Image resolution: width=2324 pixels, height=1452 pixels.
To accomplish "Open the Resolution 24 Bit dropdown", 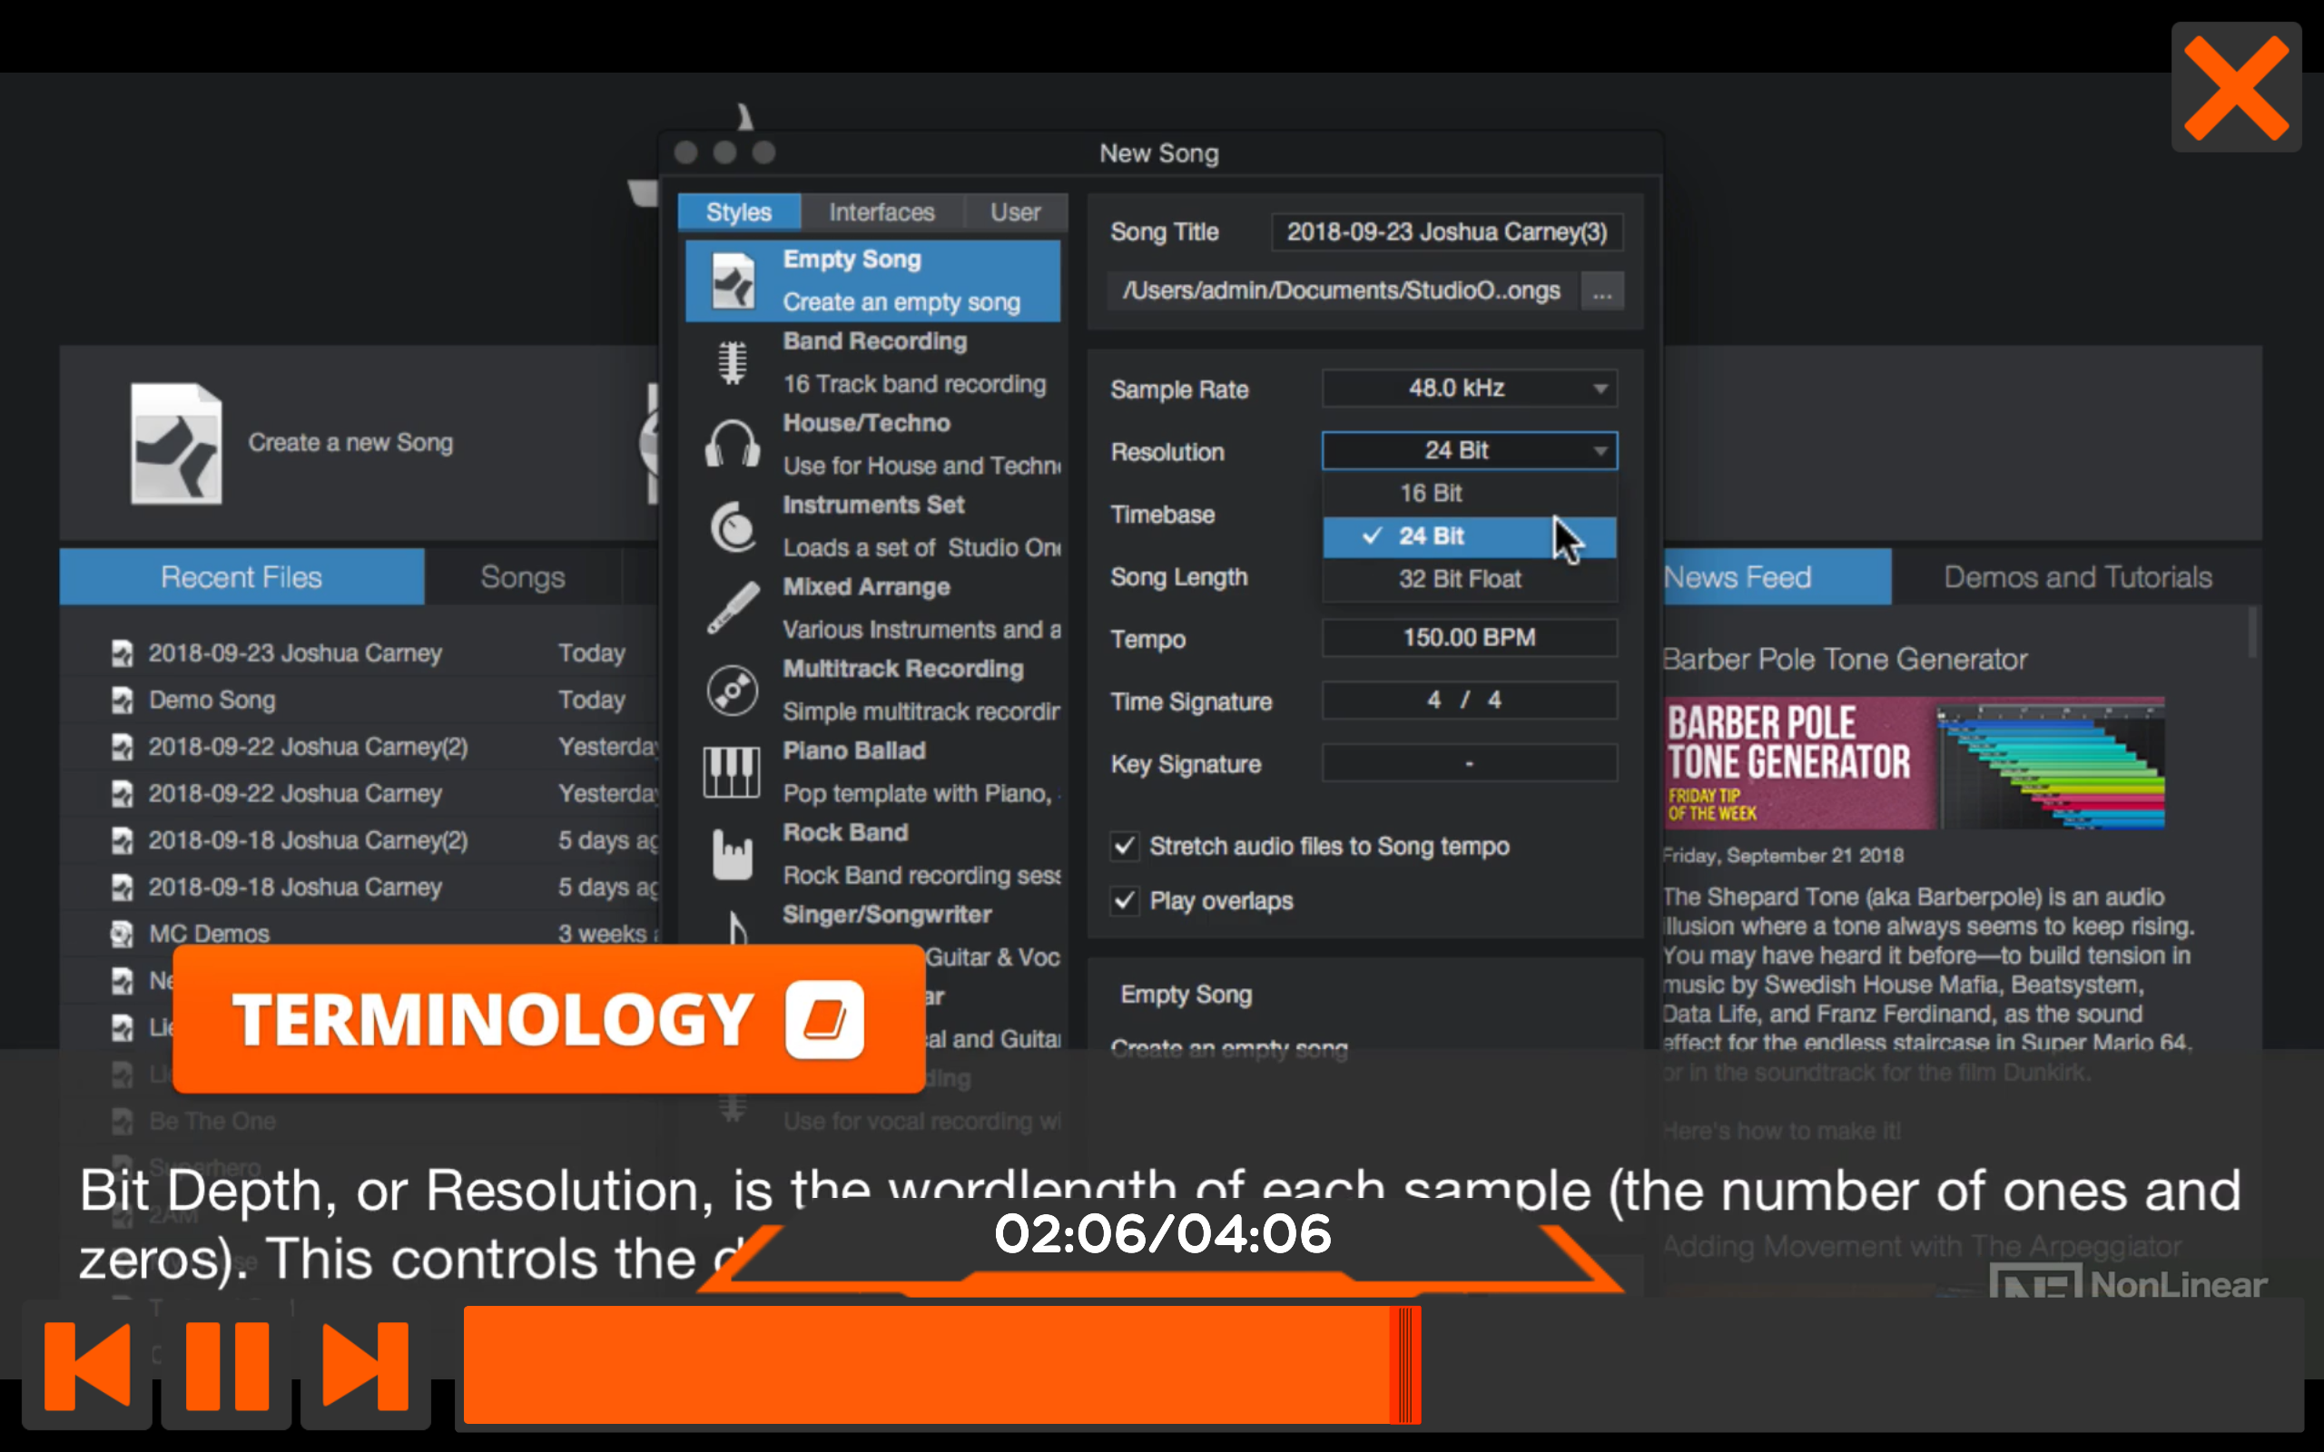I will click(x=1470, y=450).
